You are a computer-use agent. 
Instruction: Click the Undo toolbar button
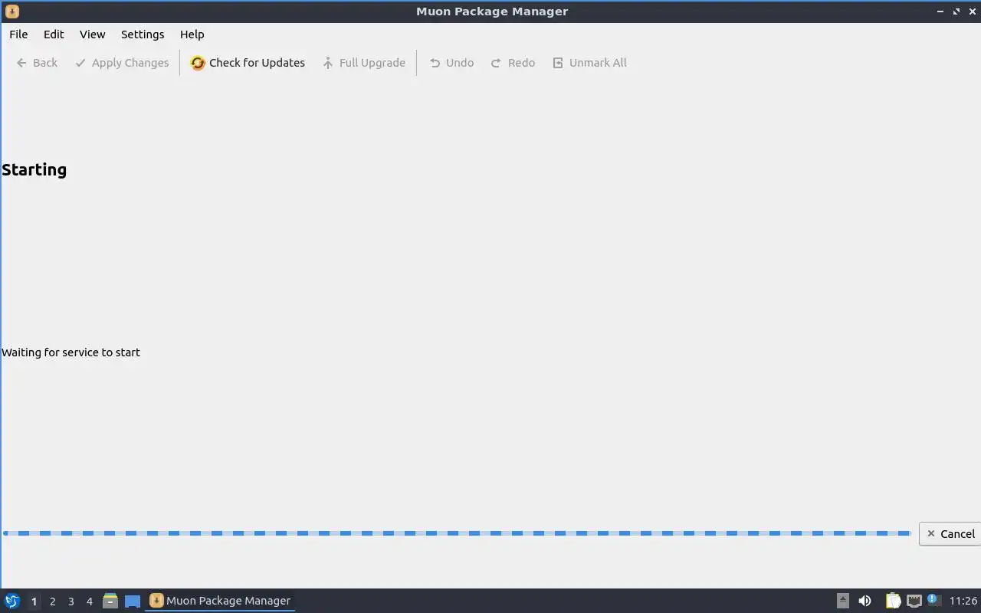pos(451,63)
